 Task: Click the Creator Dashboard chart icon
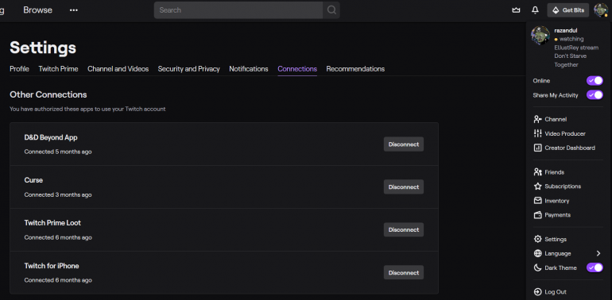[538, 148]
